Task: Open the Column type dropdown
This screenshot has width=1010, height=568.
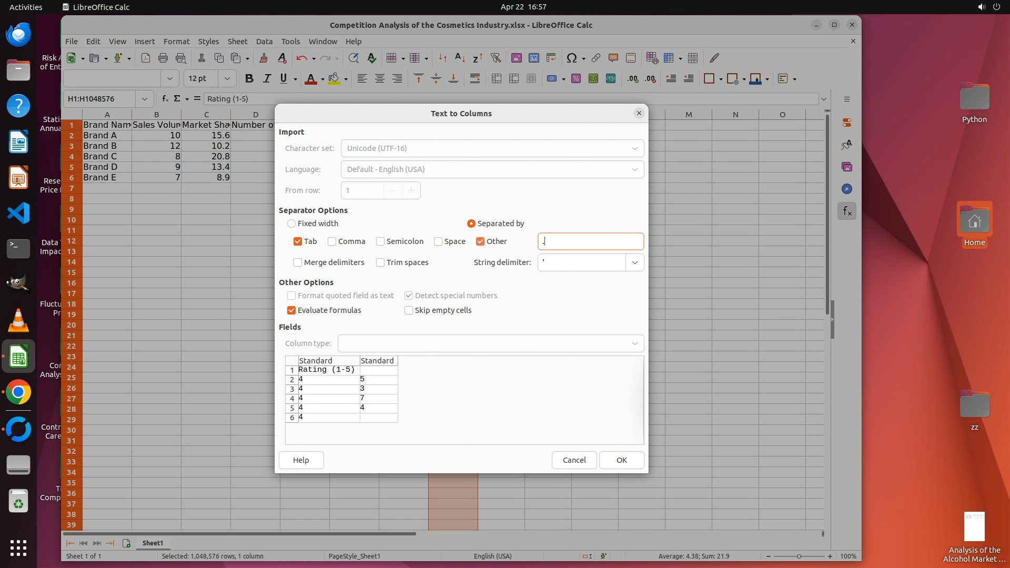Action: [x=634, y=343]
